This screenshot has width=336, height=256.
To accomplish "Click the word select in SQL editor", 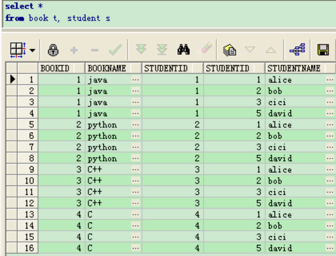I will tap(19, 6).
